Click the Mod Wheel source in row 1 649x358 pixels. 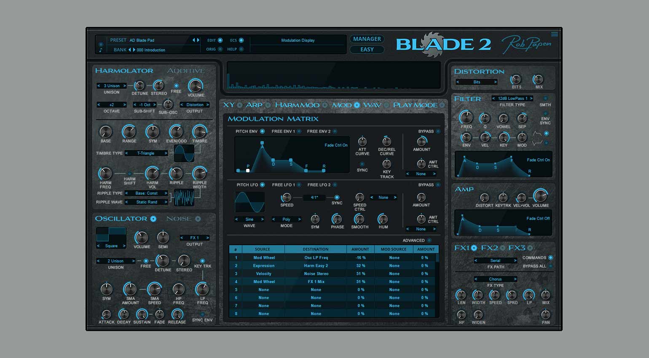pos(264,258)
